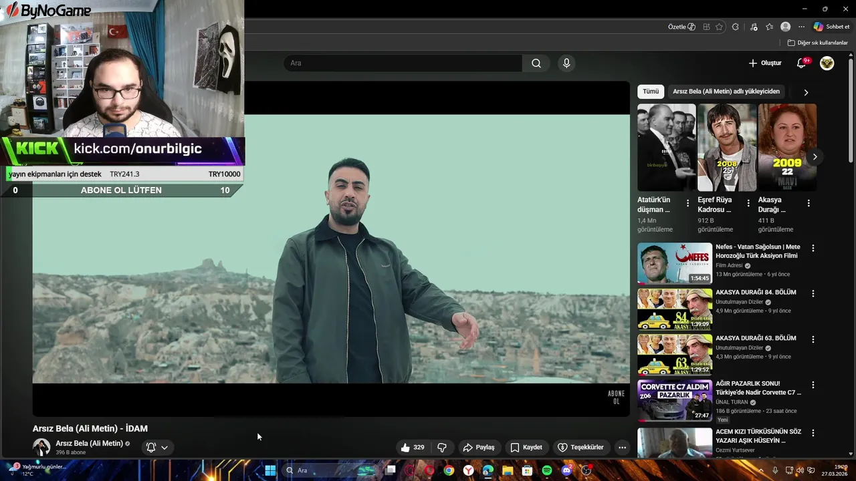856x481 pixels.
Task: Advance the shelf carousel with right arrow
Action: point(815,157)
